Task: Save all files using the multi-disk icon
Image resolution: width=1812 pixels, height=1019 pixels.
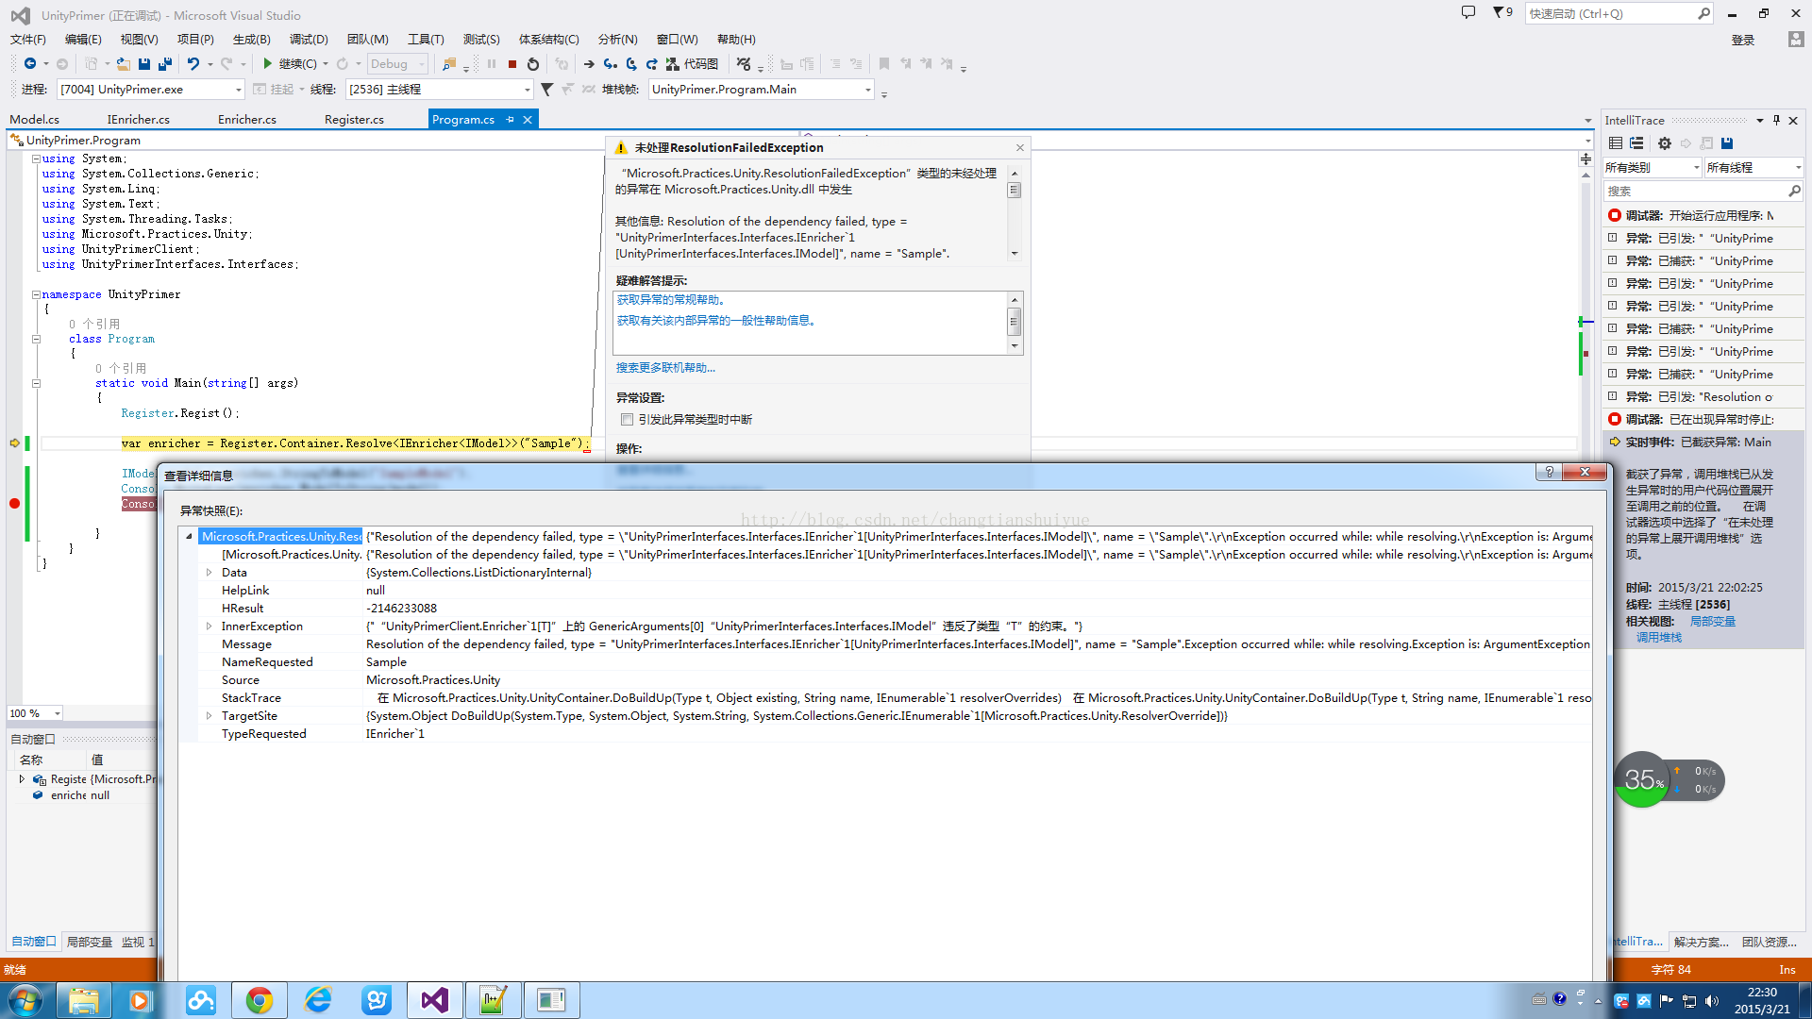Action: pyautogui.click(x=165, y=63)
